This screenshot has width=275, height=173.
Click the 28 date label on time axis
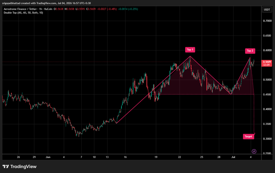tap(219, 157)
